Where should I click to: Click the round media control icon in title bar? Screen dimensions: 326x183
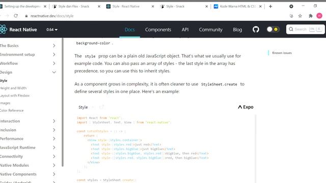point(291,7)
